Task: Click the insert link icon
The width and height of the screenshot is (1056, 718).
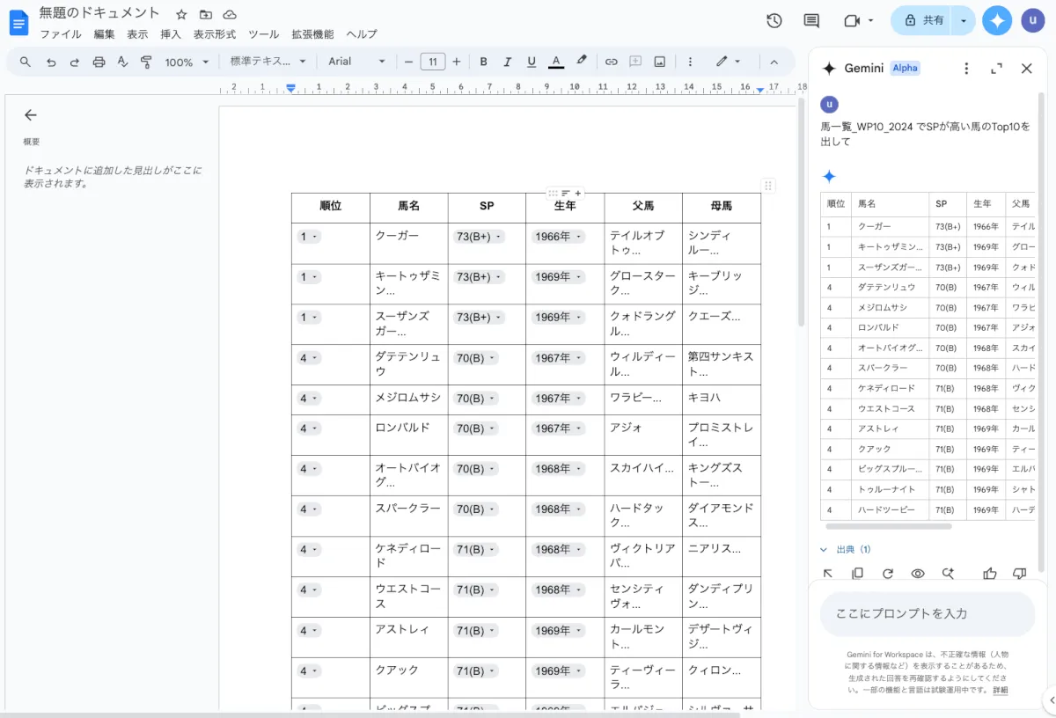Action: (611, 62)
